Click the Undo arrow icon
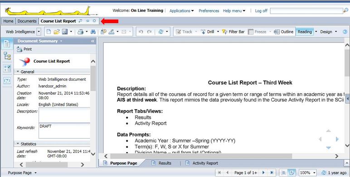350x177 pixels. [141, 32]
